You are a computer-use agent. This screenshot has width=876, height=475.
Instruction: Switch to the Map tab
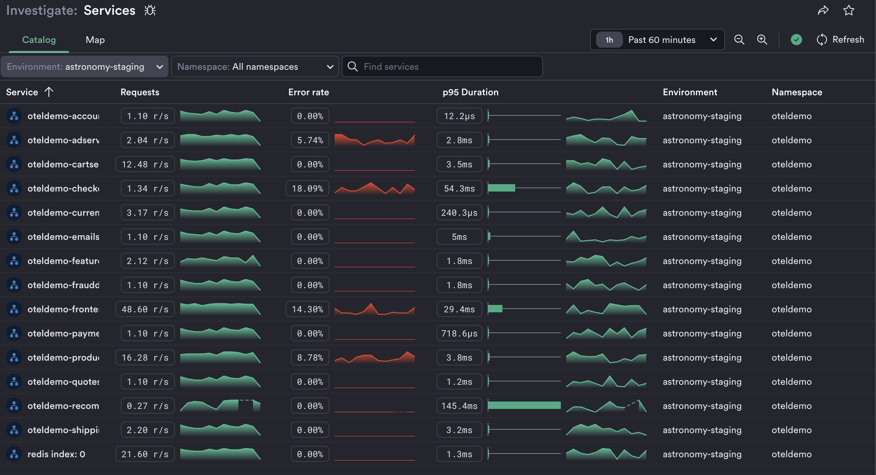pos(95,40)
